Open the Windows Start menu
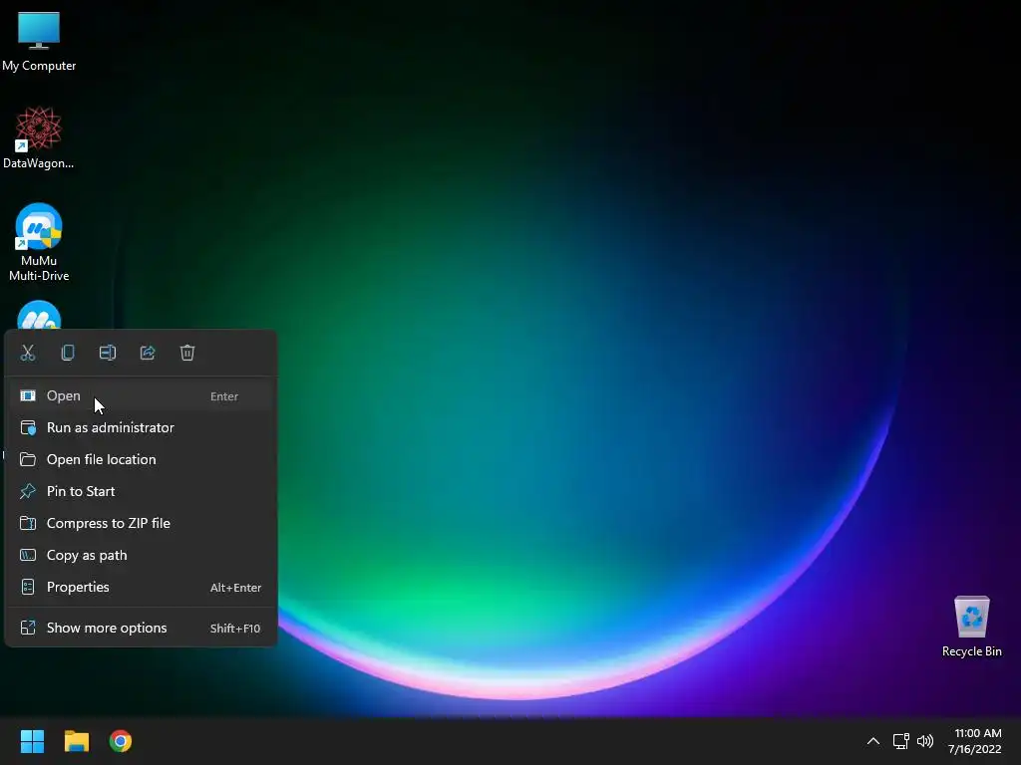Image resolution: width=1021 pixels, height=765 pixels. click(32, 741)
